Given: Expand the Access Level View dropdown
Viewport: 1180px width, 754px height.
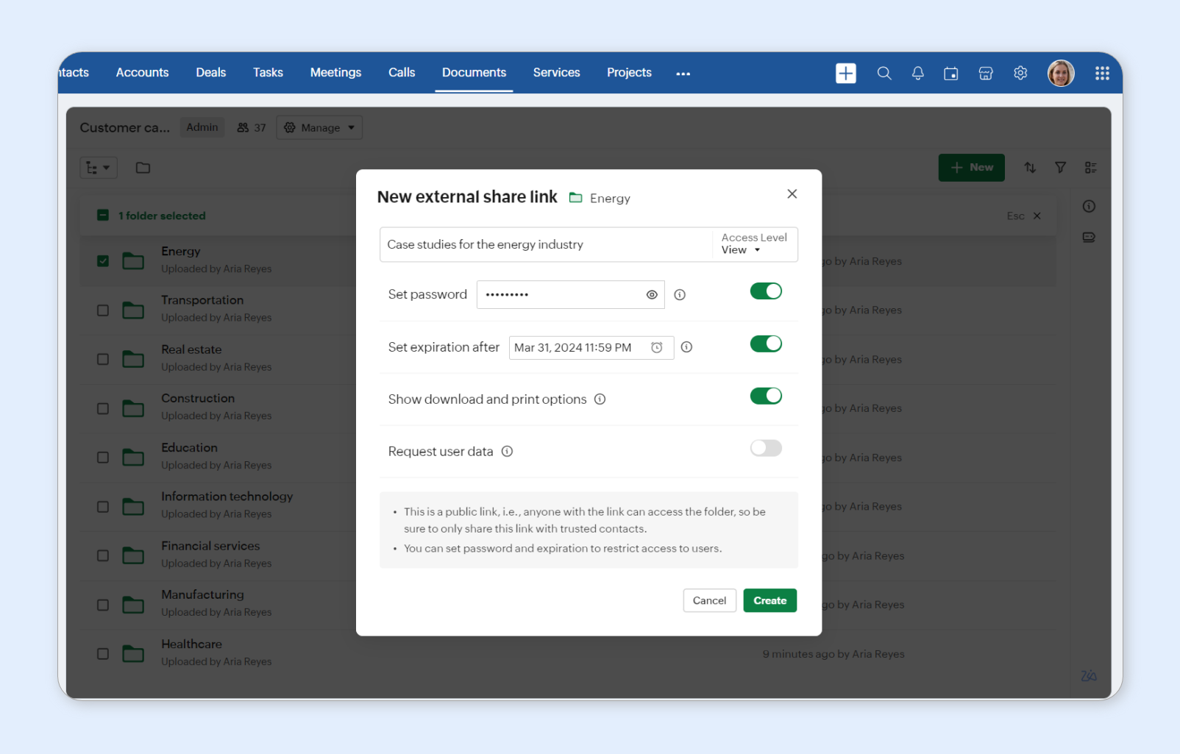Looking at the screenshot, I should [742, 250].
